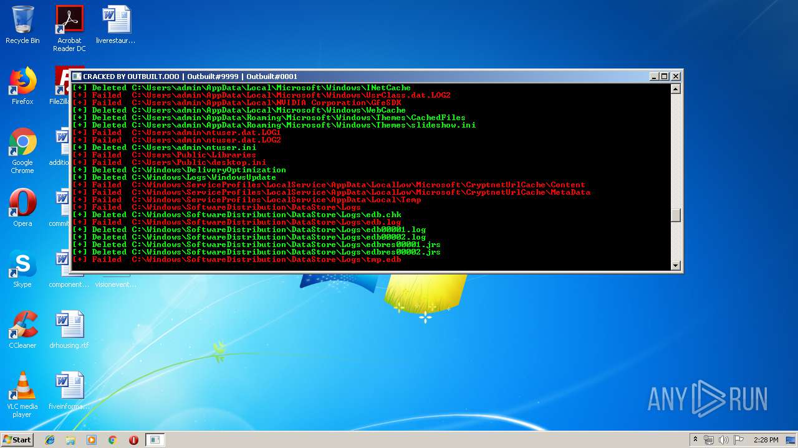Image resolution: width=798 pixels, height=448 pixels.
Task: Open VLC media player shortcut
Action: point(22,394)
